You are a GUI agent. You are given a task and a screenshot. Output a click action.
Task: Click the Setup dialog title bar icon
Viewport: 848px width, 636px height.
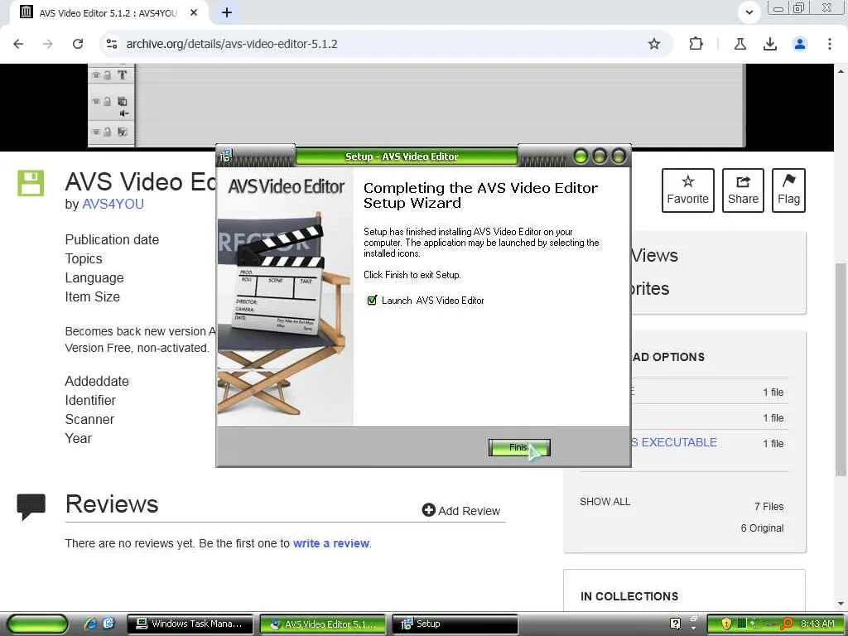225,157
